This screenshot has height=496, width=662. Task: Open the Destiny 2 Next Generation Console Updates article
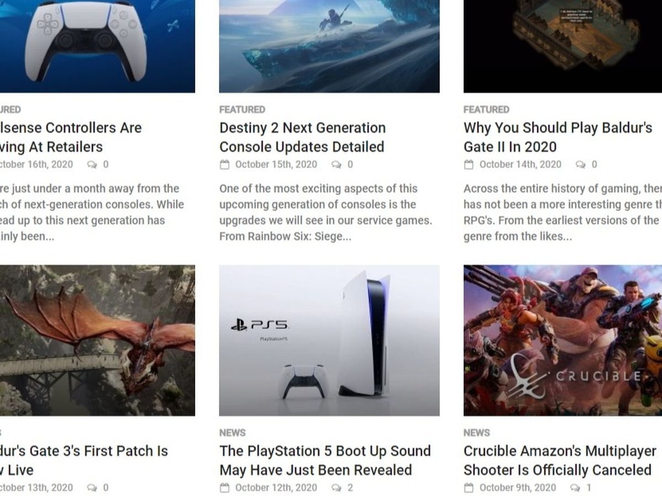click(302, 137)
